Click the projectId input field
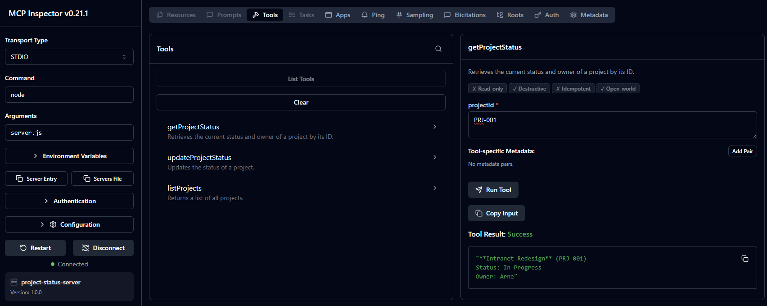The height and width of the screenshot is (306, 767). 612,125
